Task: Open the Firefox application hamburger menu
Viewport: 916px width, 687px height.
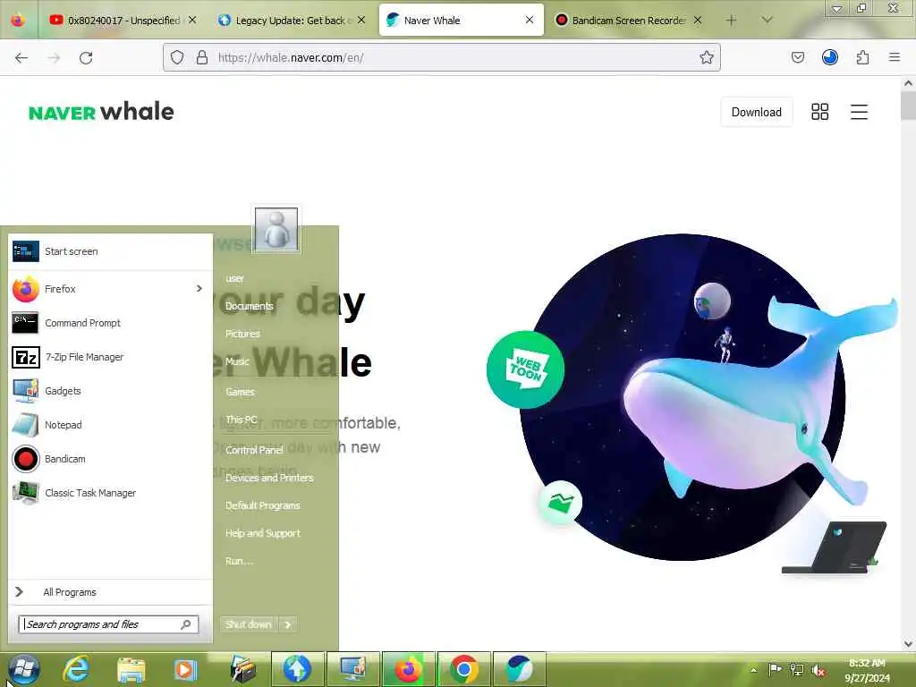Action: [x=894, y=57]
